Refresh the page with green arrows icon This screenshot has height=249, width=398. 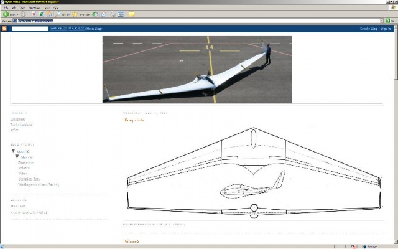42,14
